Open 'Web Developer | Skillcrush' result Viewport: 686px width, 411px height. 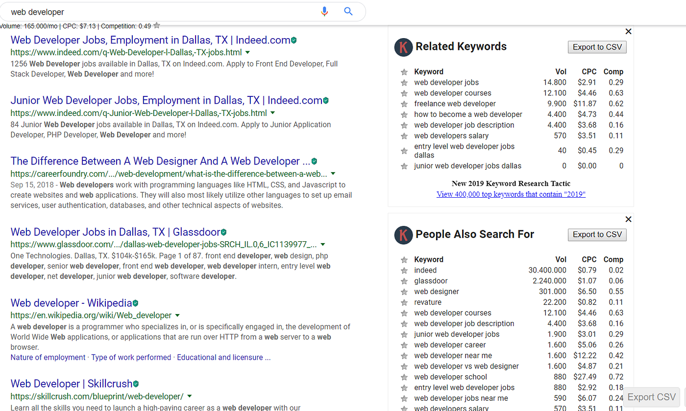tap(72, 384)
